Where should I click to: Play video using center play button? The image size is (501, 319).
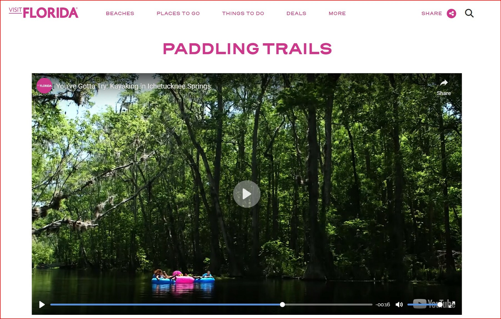click(x=247, y=194)
